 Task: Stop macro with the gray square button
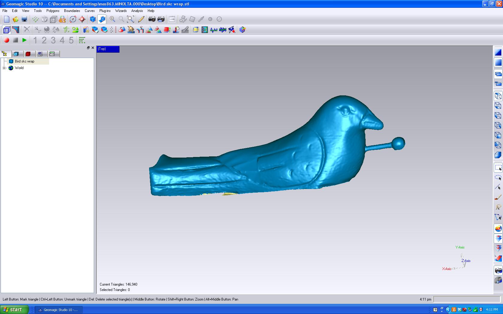pos(16,40)
